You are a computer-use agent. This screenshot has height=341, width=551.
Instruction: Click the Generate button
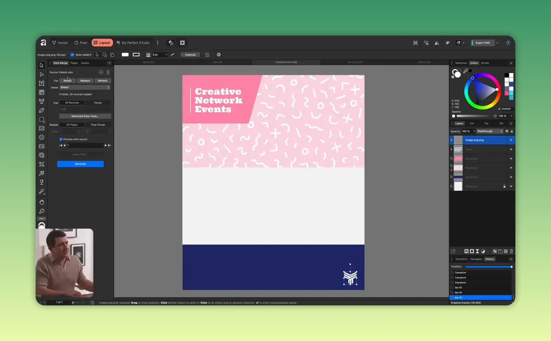coord(80,164)
